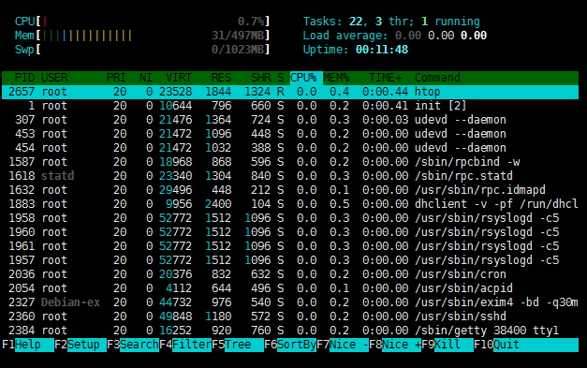Viewport: 587px width, 368px height.
Task: Select rsyslogd row with PID 1960
Action: click(x=290, y=232)
